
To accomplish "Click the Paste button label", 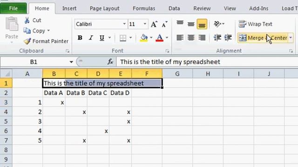I will click(x=12, y=36).
